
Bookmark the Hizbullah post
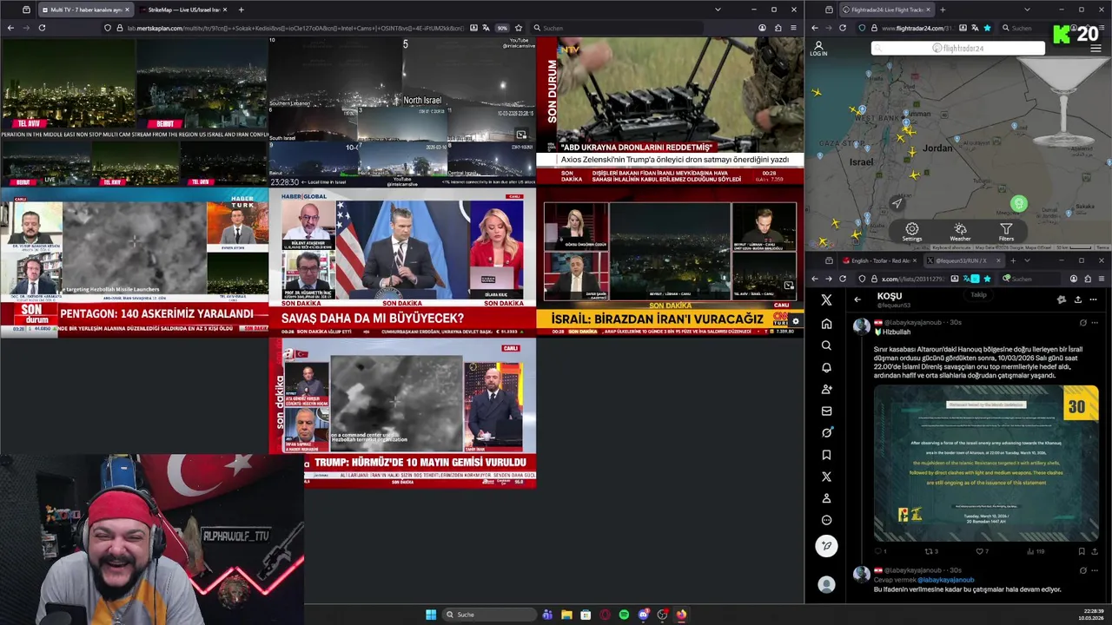point(1081,551)
